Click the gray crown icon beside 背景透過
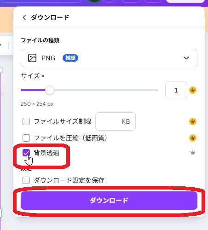 [193, 153]
